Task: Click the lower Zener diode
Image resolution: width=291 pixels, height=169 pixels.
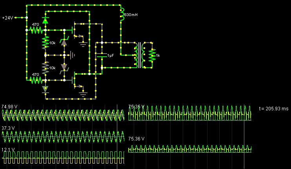Action: 64,67
